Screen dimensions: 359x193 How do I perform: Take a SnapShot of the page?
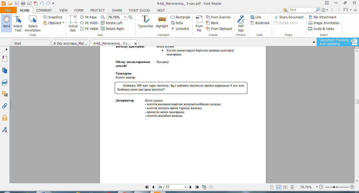coord(53,17)
